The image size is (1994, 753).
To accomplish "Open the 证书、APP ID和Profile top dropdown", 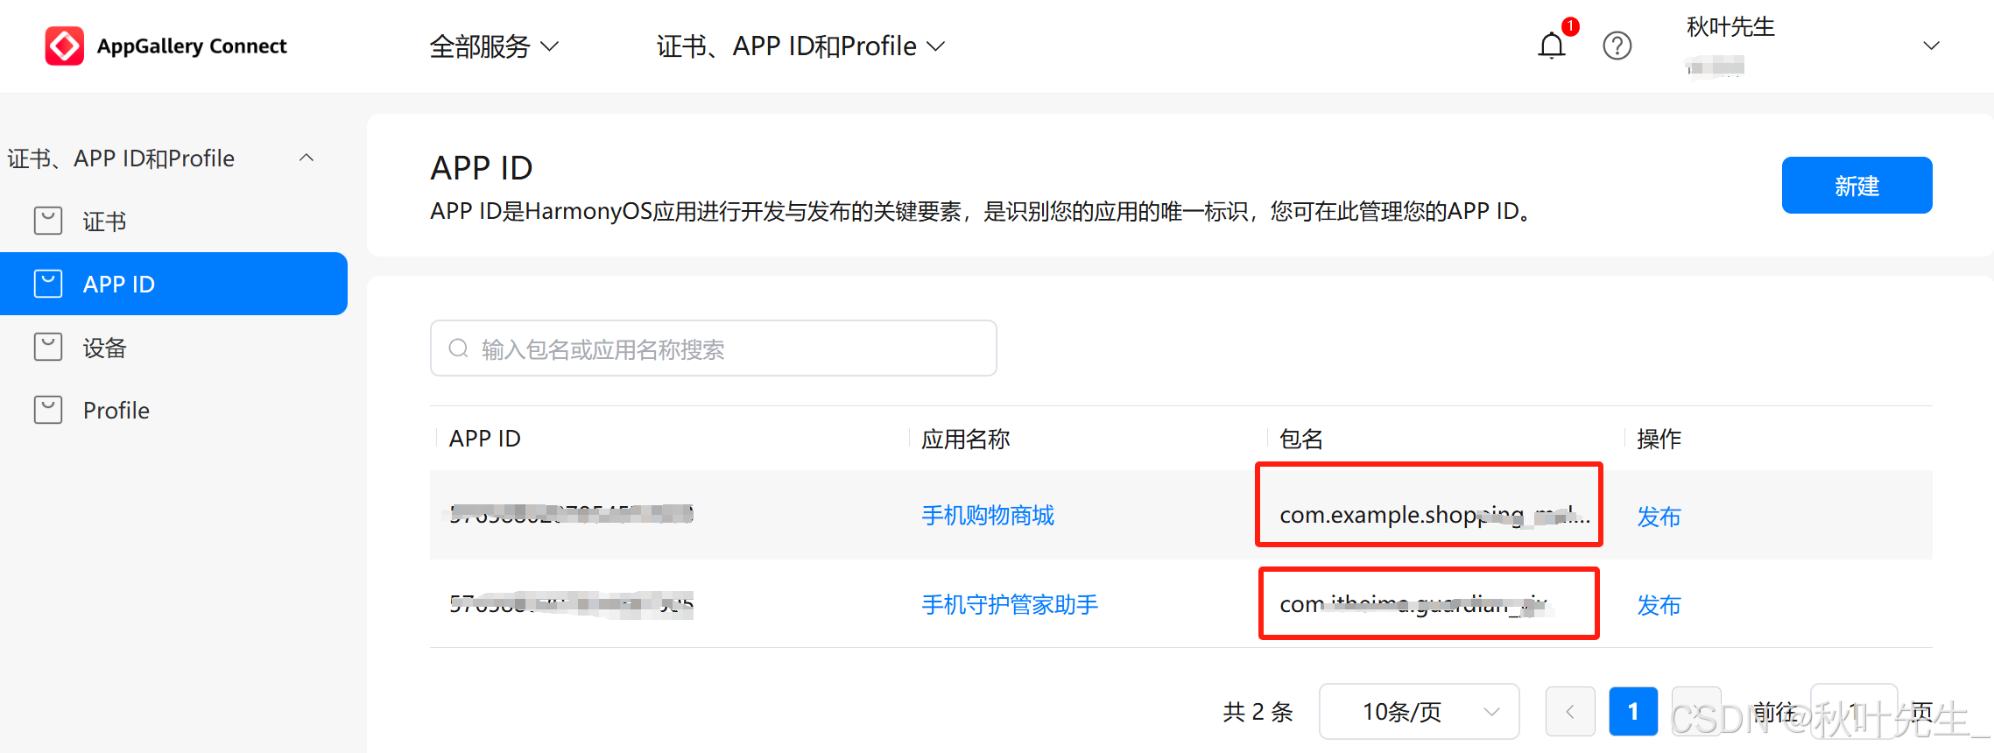I will pyautogui.click(x=801, y=46).
